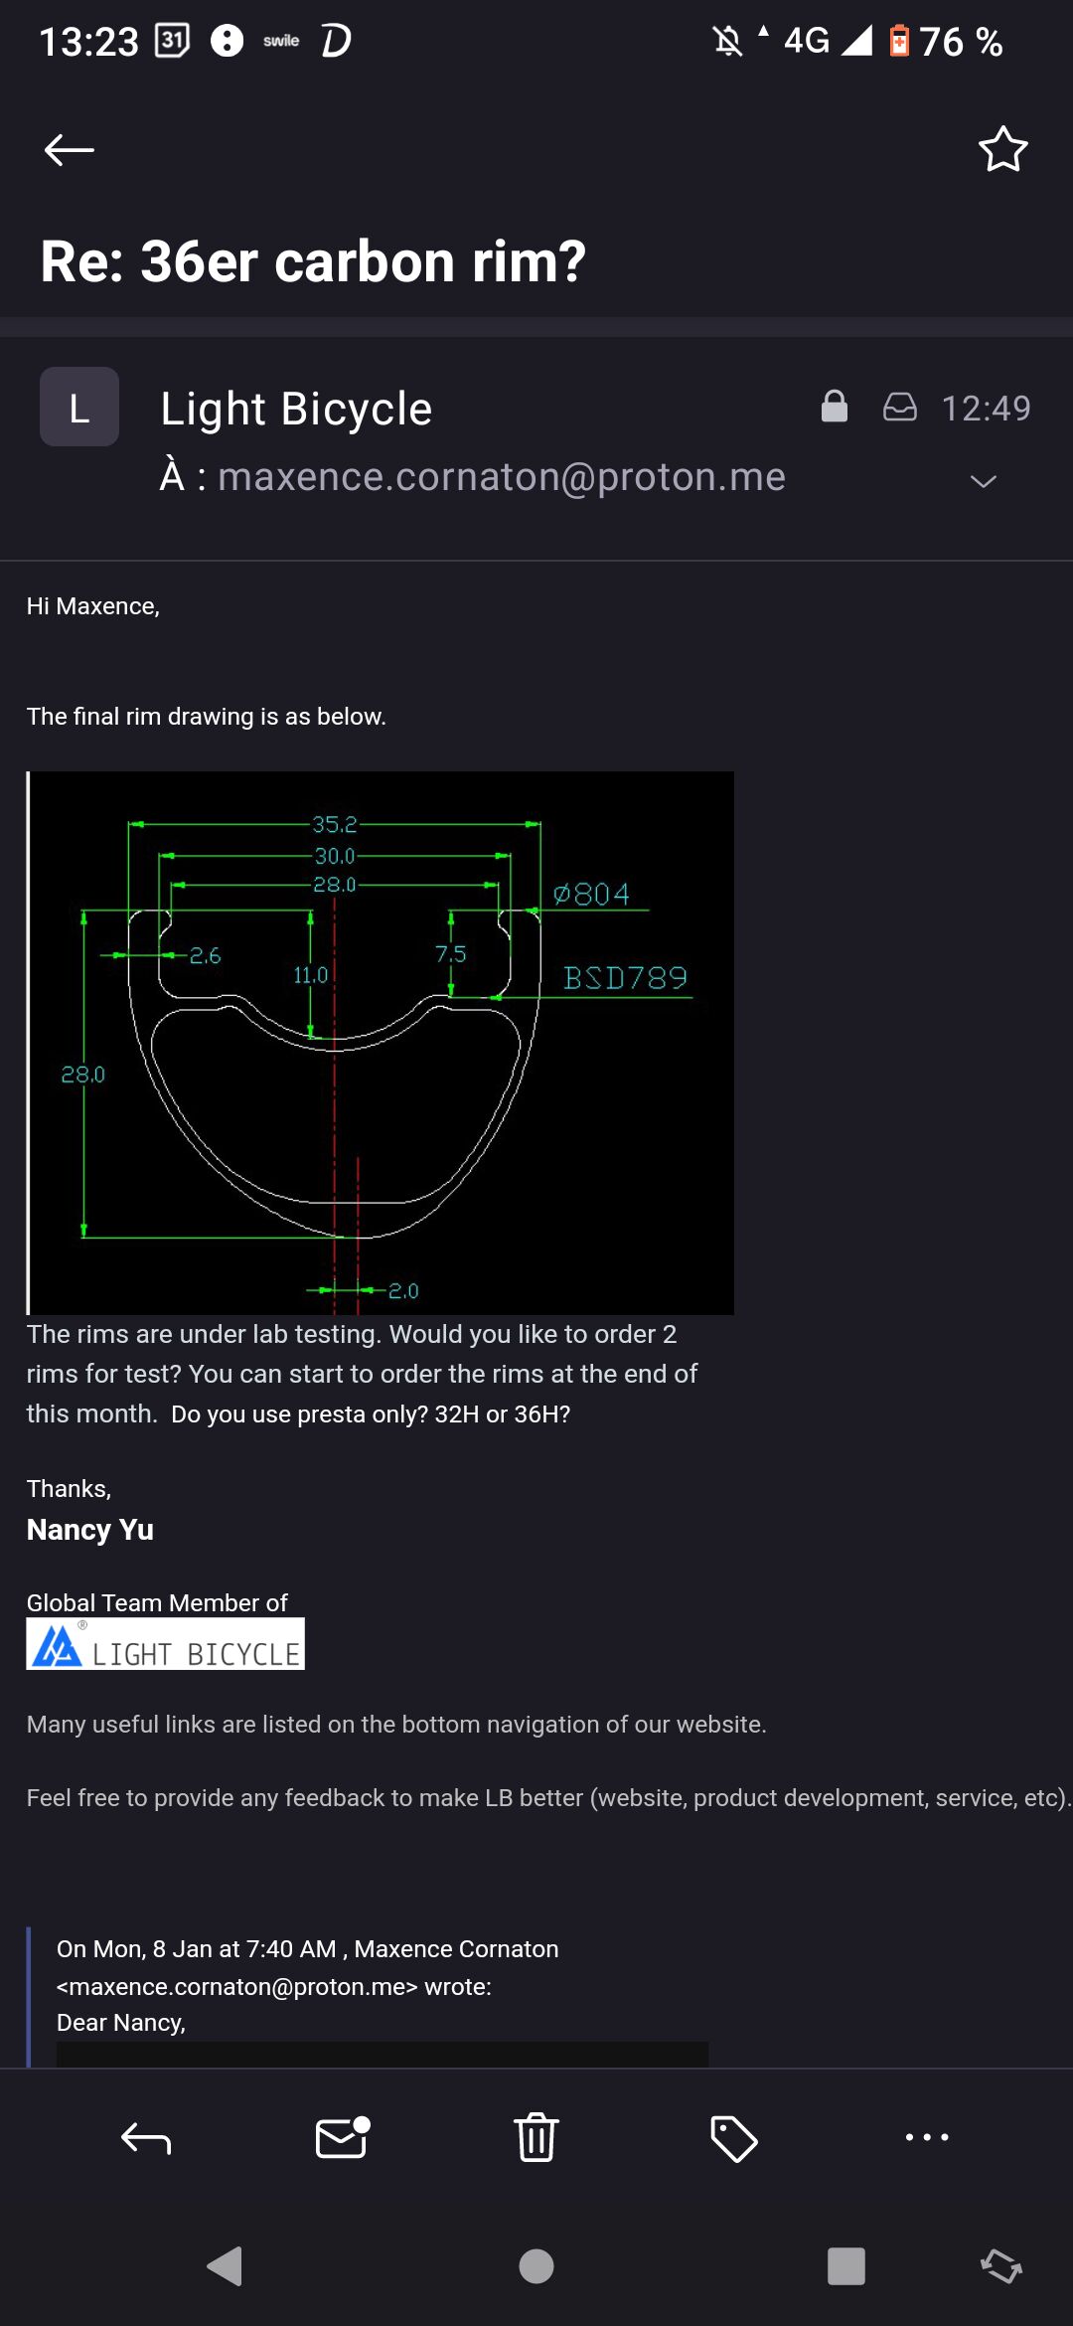Mark the email as unread
This screenshot has width=1073, height=2326.
[x=342, y=2137]
